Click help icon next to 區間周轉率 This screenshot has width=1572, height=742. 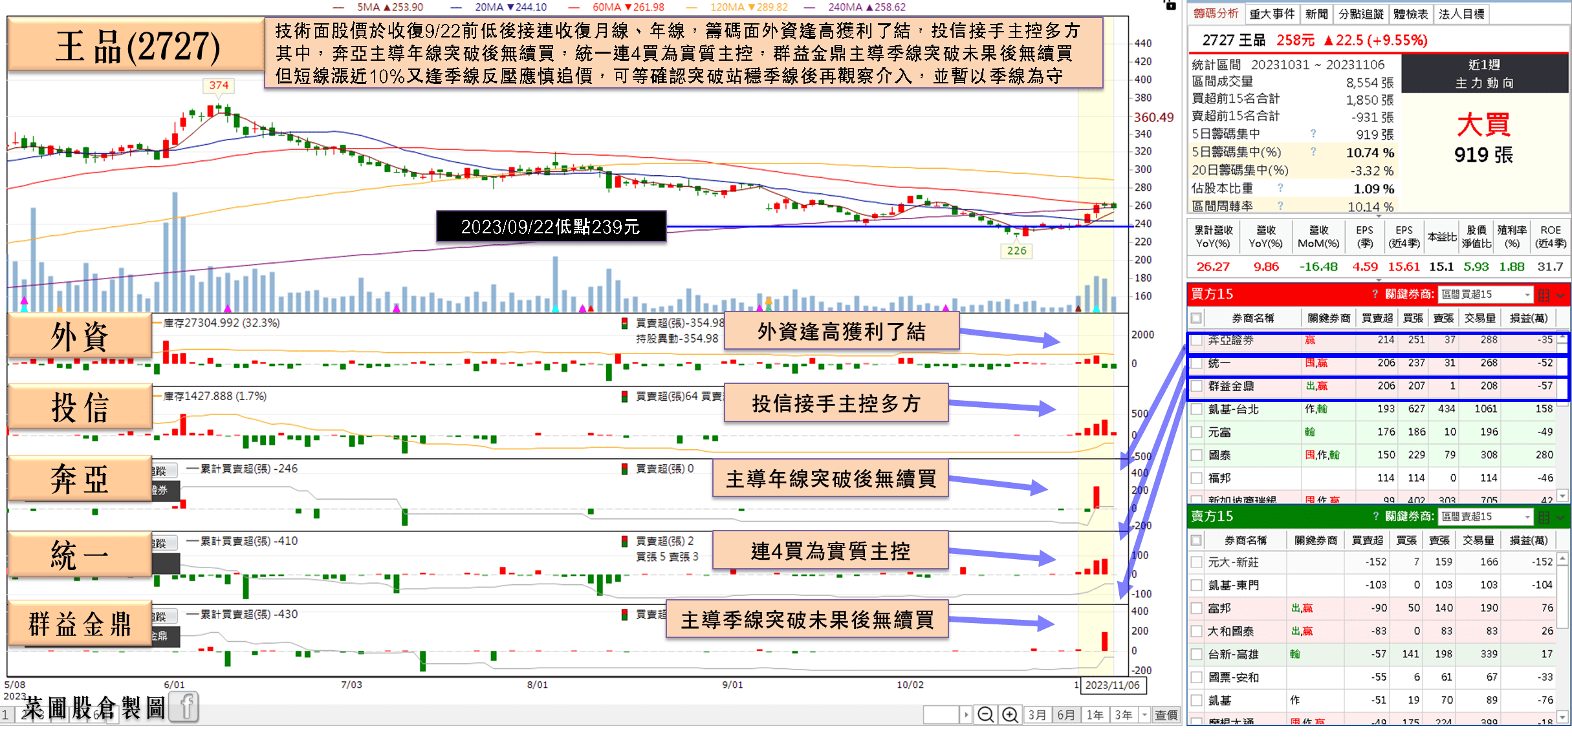point(1280,206)
